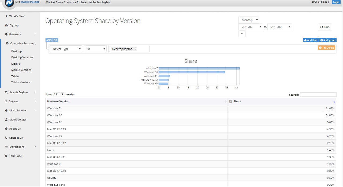Click the Ubuntu table row cell
Screen dimensions: 343x187
pyautogui.click(x=136, y=178)
